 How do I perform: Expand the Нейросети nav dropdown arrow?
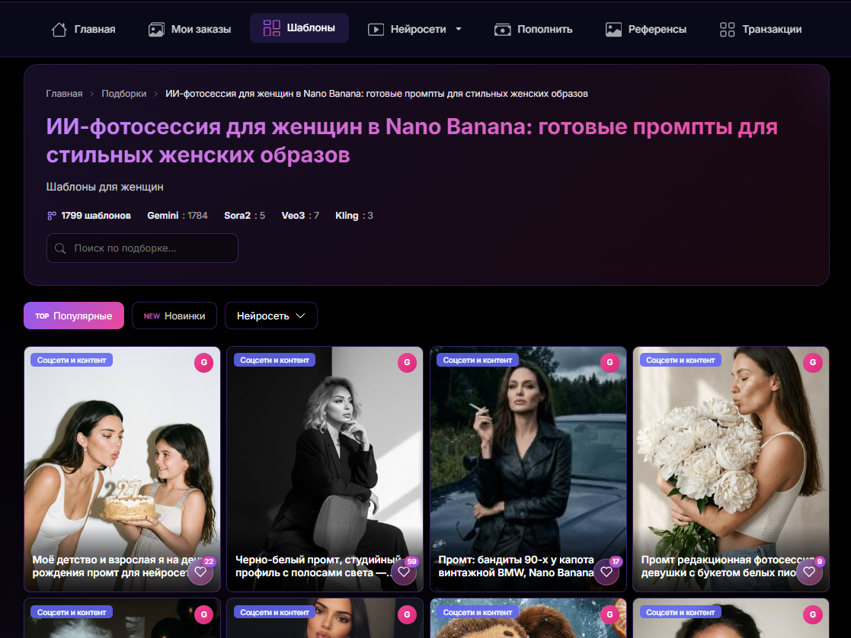click(459, 29)
